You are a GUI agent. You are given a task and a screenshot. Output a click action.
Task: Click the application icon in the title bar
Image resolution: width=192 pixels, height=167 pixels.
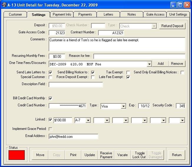pyautogui.click(x=4, y=5)
